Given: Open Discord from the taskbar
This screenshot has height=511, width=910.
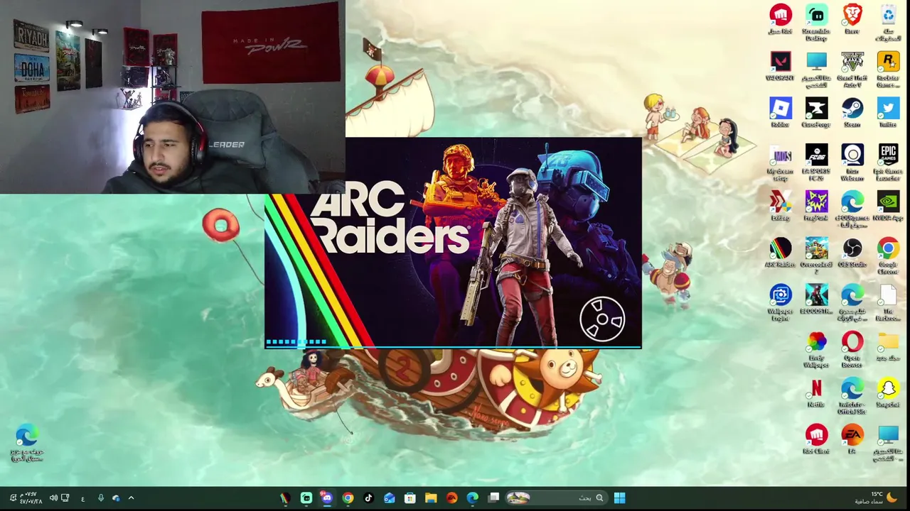Looking at the screenshot, I should coord(326,498).
